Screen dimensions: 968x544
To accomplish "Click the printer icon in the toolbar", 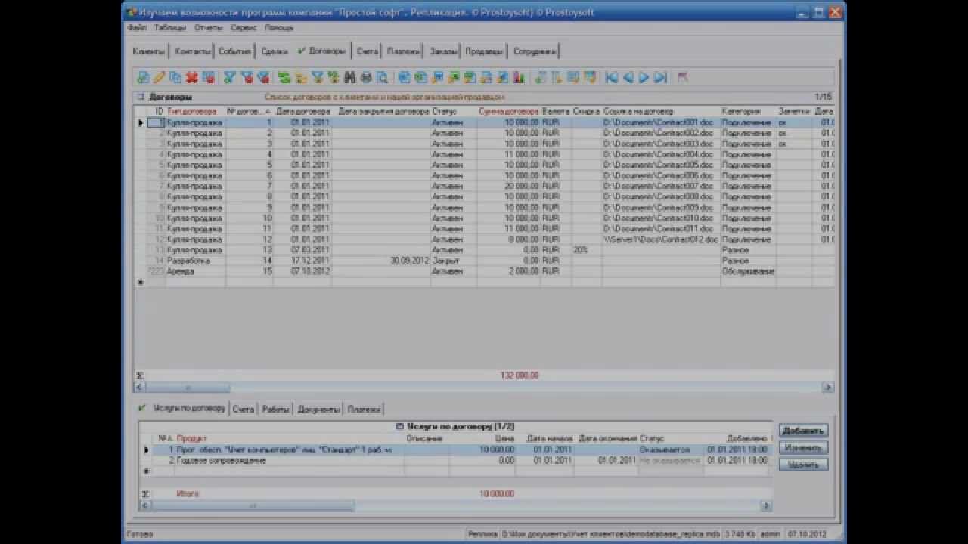I will point(366,77).
